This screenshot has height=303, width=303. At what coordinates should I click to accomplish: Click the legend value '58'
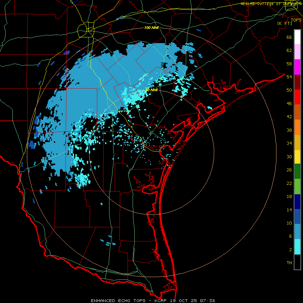[x=289, y=64]
